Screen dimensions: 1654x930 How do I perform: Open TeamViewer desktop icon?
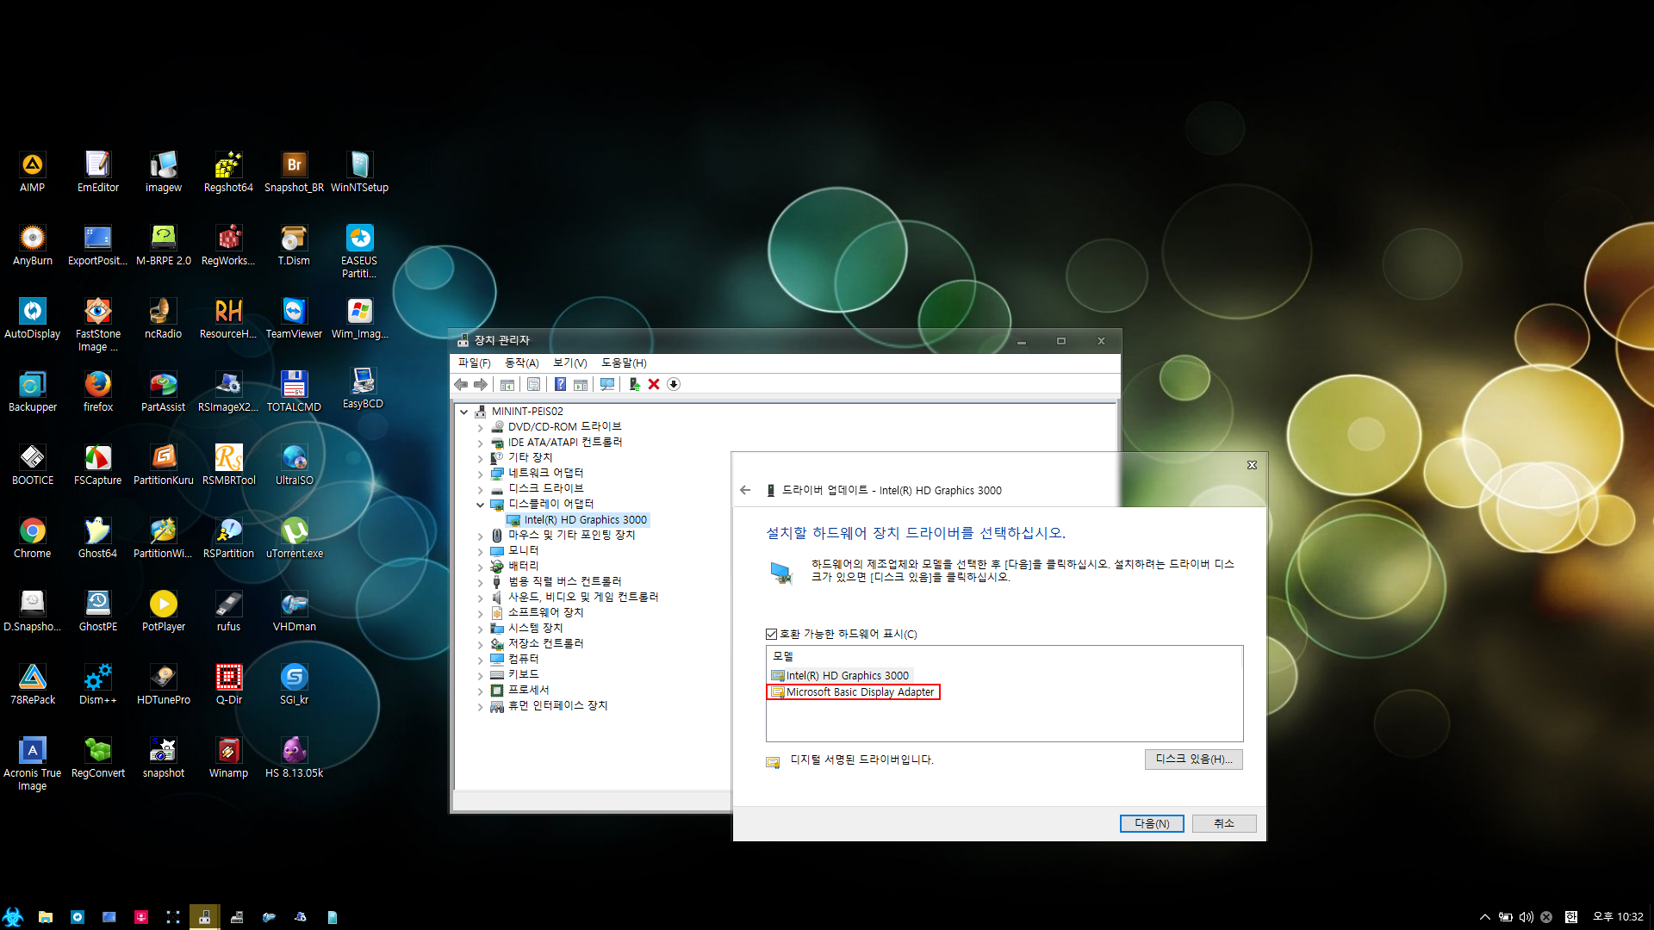[294, 318]
